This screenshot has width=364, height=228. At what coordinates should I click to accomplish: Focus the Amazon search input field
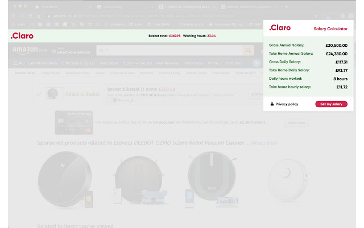pyautogui.click(x=176, y=51)
